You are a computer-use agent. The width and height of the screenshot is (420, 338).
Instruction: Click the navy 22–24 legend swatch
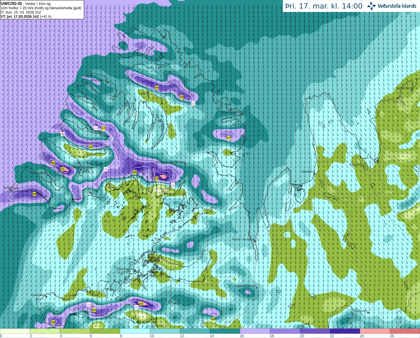(x=345, y=331)
